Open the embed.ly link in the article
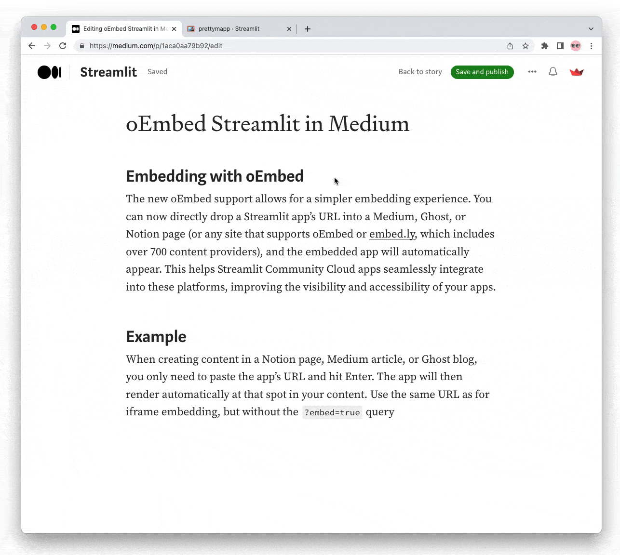The width and height of the screenshot is (620, 555). tap(392, 234)
